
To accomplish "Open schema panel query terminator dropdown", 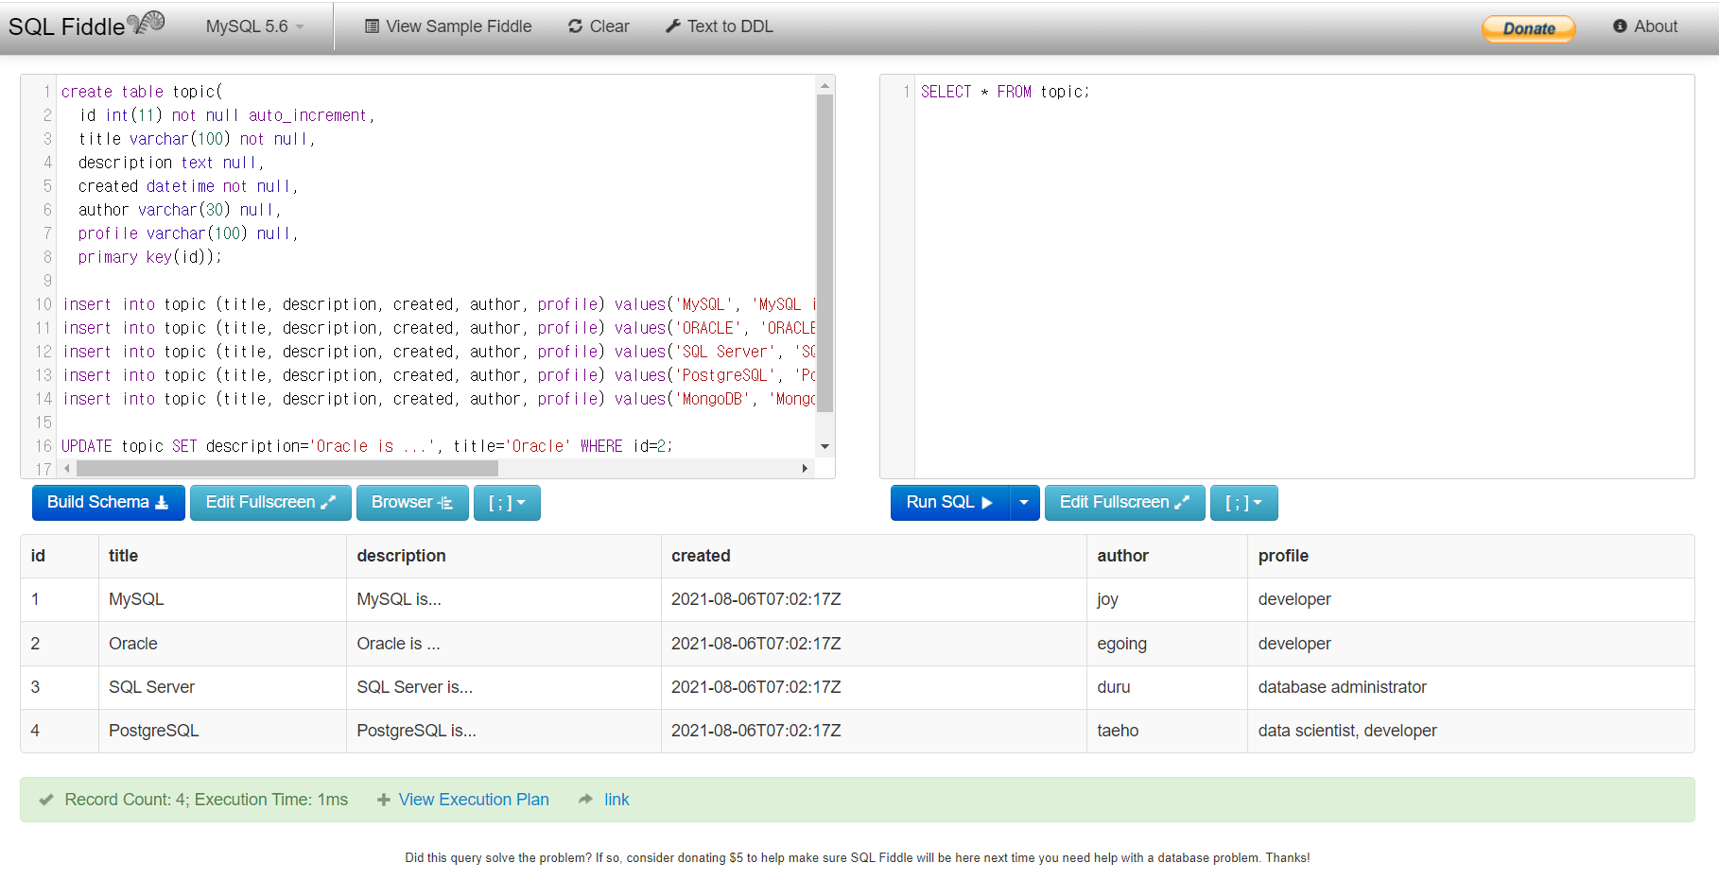I will click(x=507, y=502).
